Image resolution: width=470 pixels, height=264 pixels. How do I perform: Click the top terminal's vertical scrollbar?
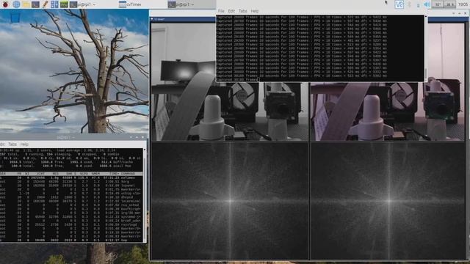pos(426,48)
